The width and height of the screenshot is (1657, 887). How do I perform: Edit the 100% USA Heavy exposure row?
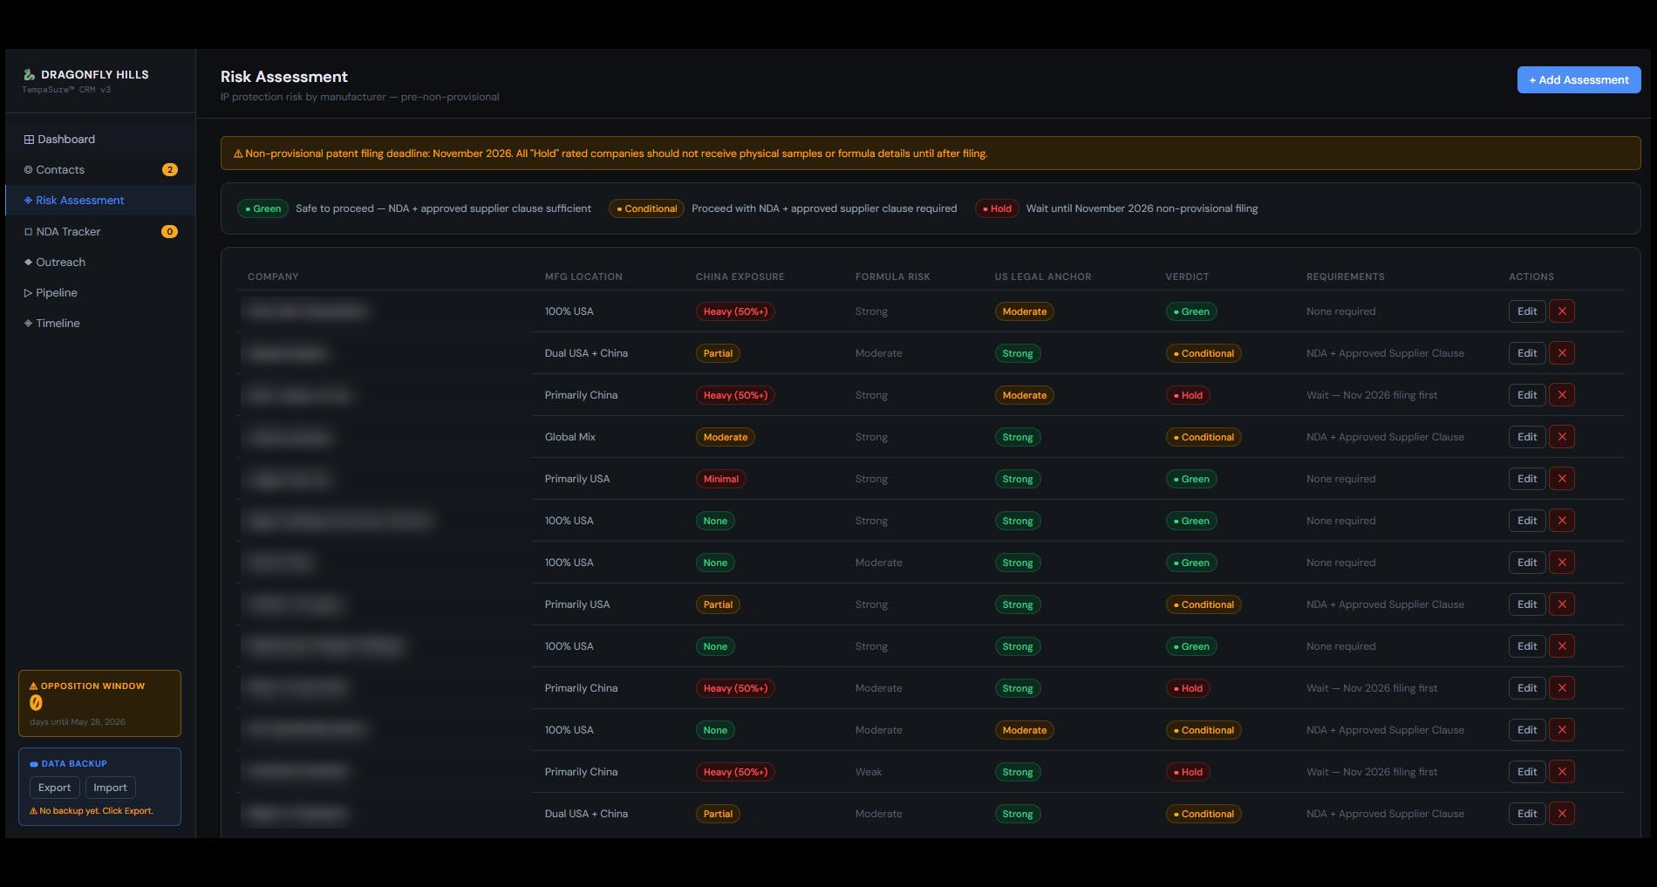tap(1527, 311)
